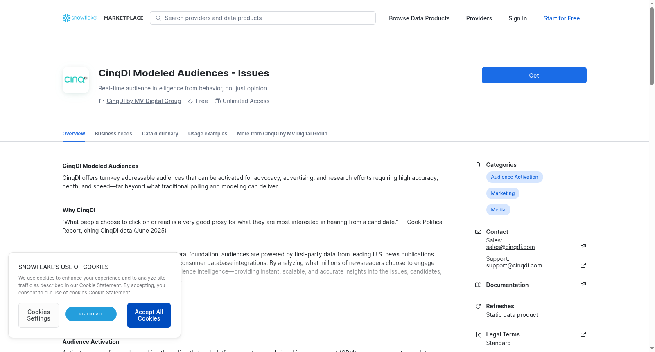Screen dimensions: 655x352
Task: Click the Documentation book icon
Action: pyautogui.click(x=478, y=285)
